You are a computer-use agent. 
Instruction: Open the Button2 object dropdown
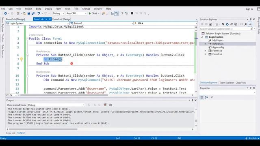102,24
